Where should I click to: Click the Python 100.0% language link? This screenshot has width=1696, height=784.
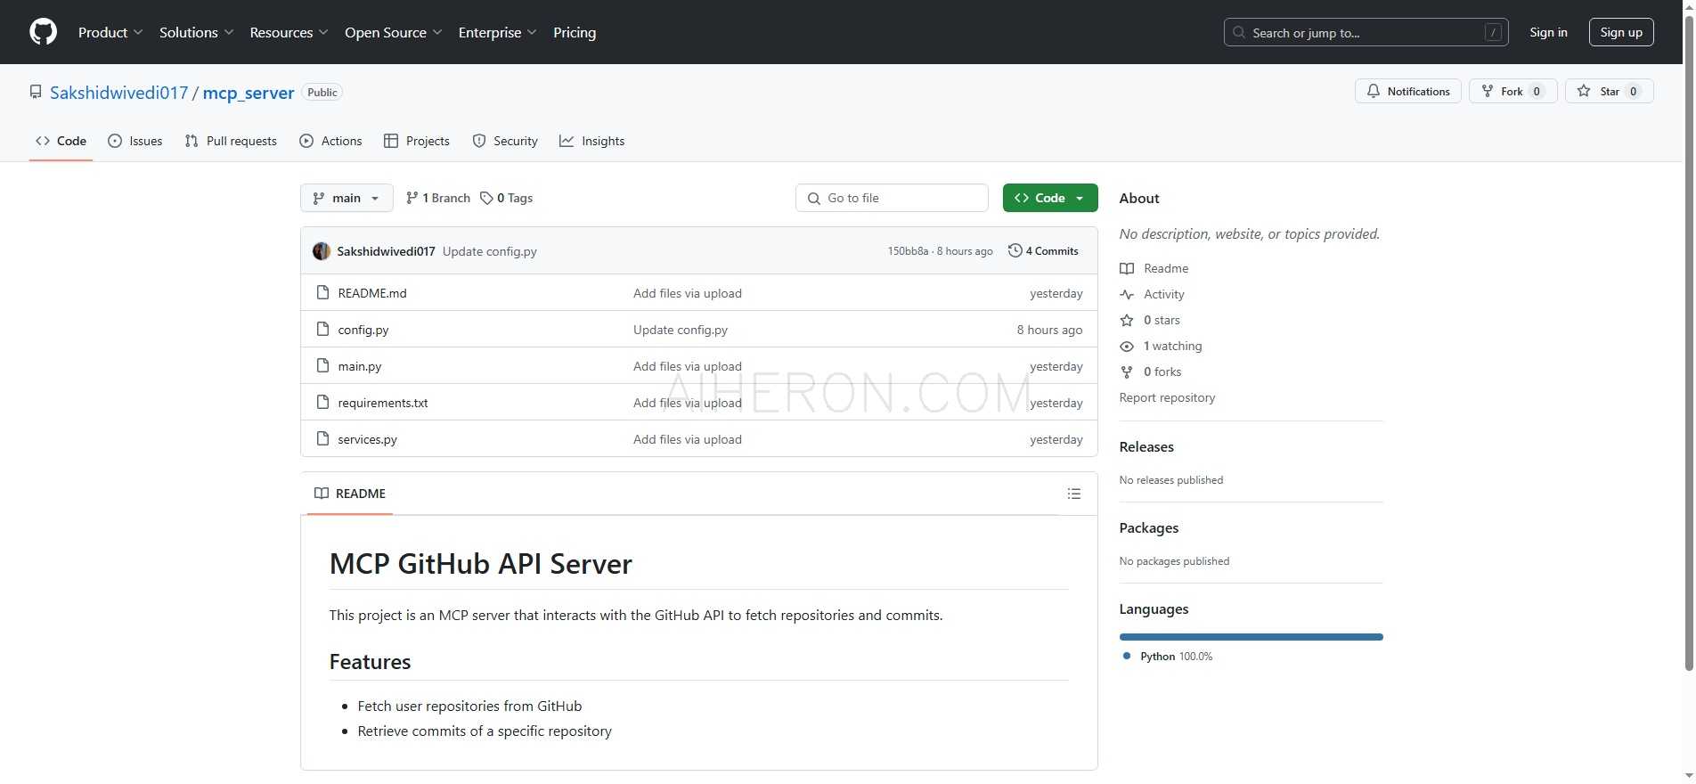pos(1168,657)
